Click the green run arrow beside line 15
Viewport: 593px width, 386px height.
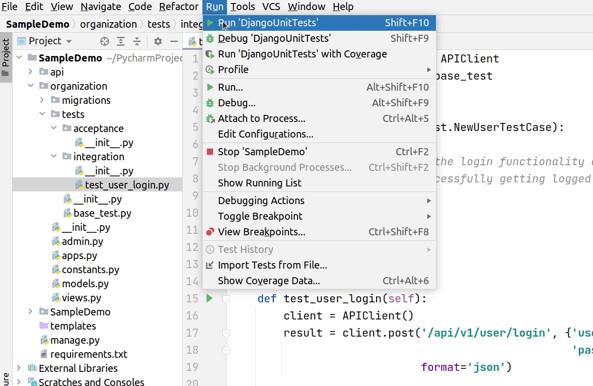209,298
